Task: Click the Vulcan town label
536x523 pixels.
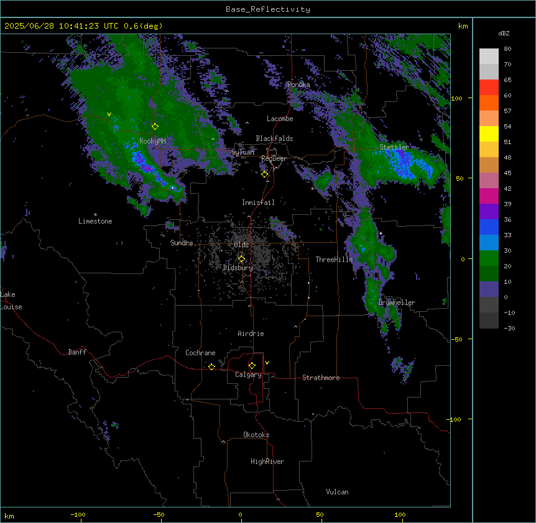Action: [x=337, y=492]
